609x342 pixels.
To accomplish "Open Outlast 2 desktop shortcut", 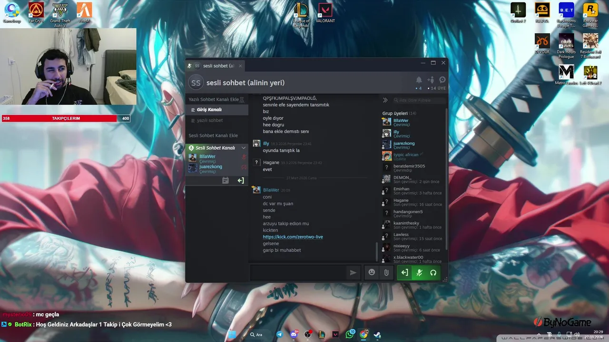I will 518,13.
